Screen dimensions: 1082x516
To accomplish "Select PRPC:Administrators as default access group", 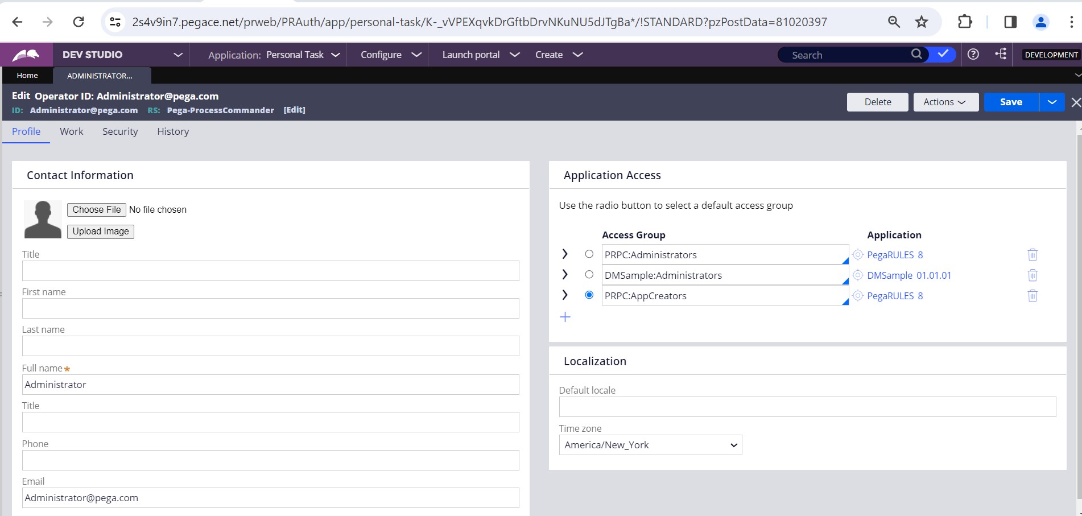I will [x=589, y=254].
